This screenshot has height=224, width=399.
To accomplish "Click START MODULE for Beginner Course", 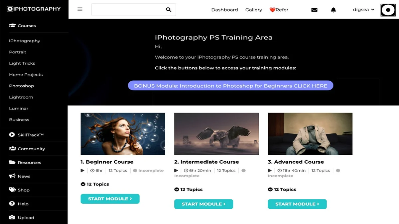I will 110,199.
